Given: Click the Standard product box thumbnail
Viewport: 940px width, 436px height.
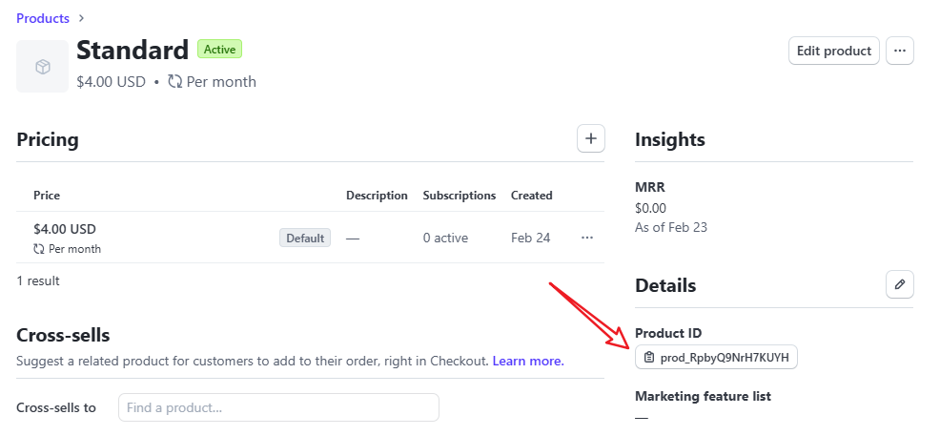Looking at the screenshot, I should (43, 67).
